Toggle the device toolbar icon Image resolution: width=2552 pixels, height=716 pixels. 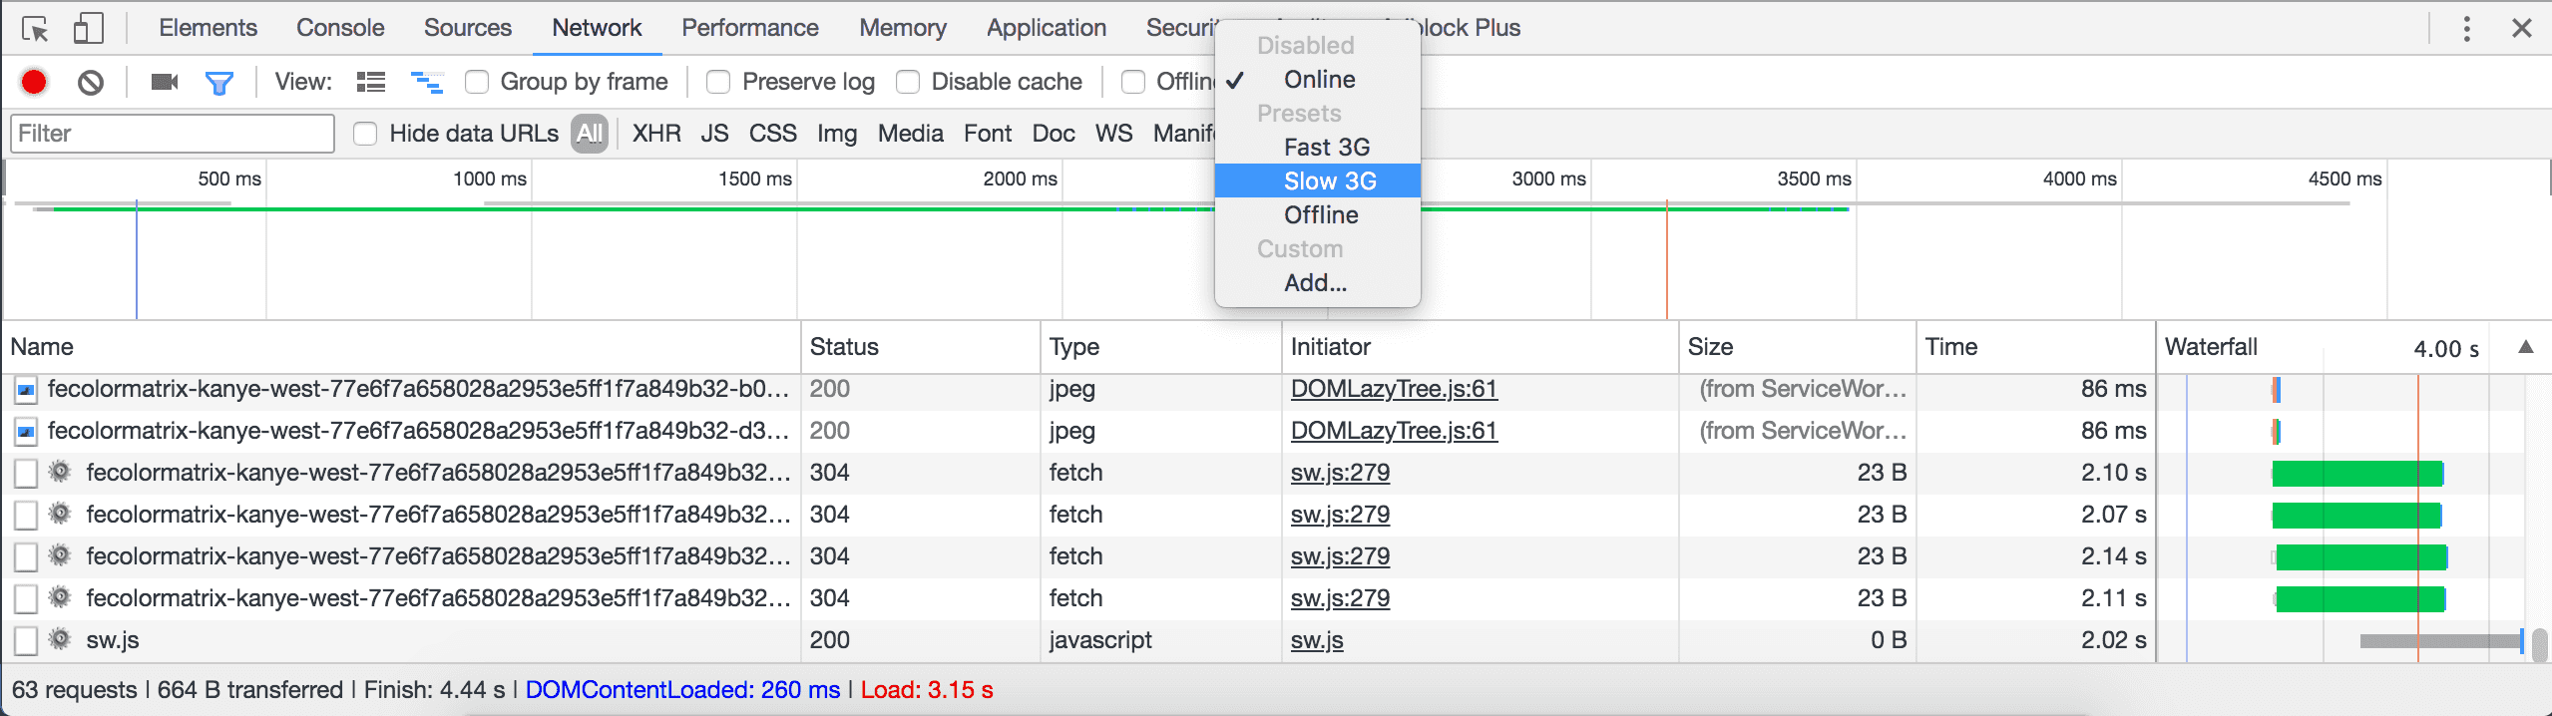pos(88,29)
